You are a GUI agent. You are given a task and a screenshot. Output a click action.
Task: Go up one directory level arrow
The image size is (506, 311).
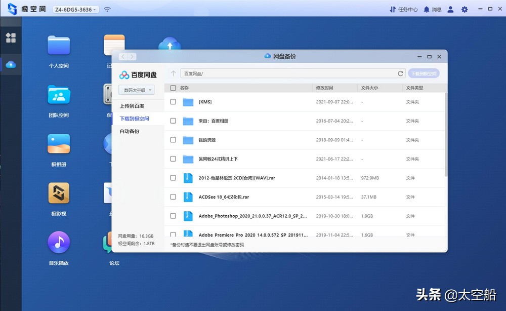coord(173,73)
